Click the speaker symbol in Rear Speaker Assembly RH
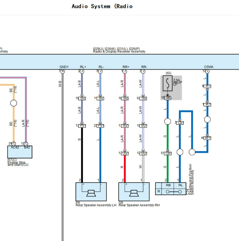 [x=134, y=193]
